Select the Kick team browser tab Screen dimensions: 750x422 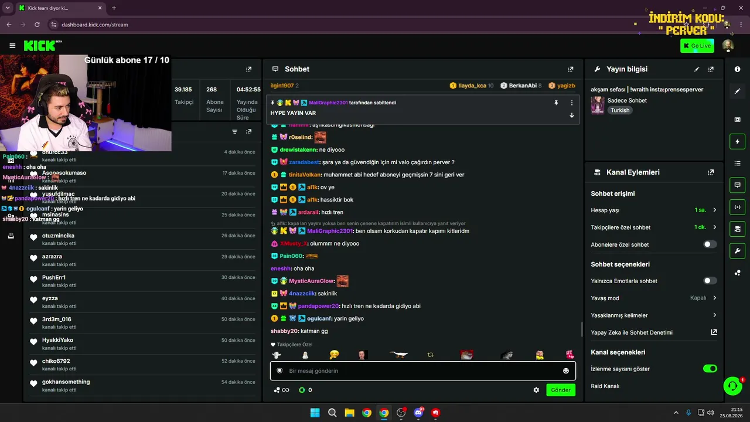[60, 8]
